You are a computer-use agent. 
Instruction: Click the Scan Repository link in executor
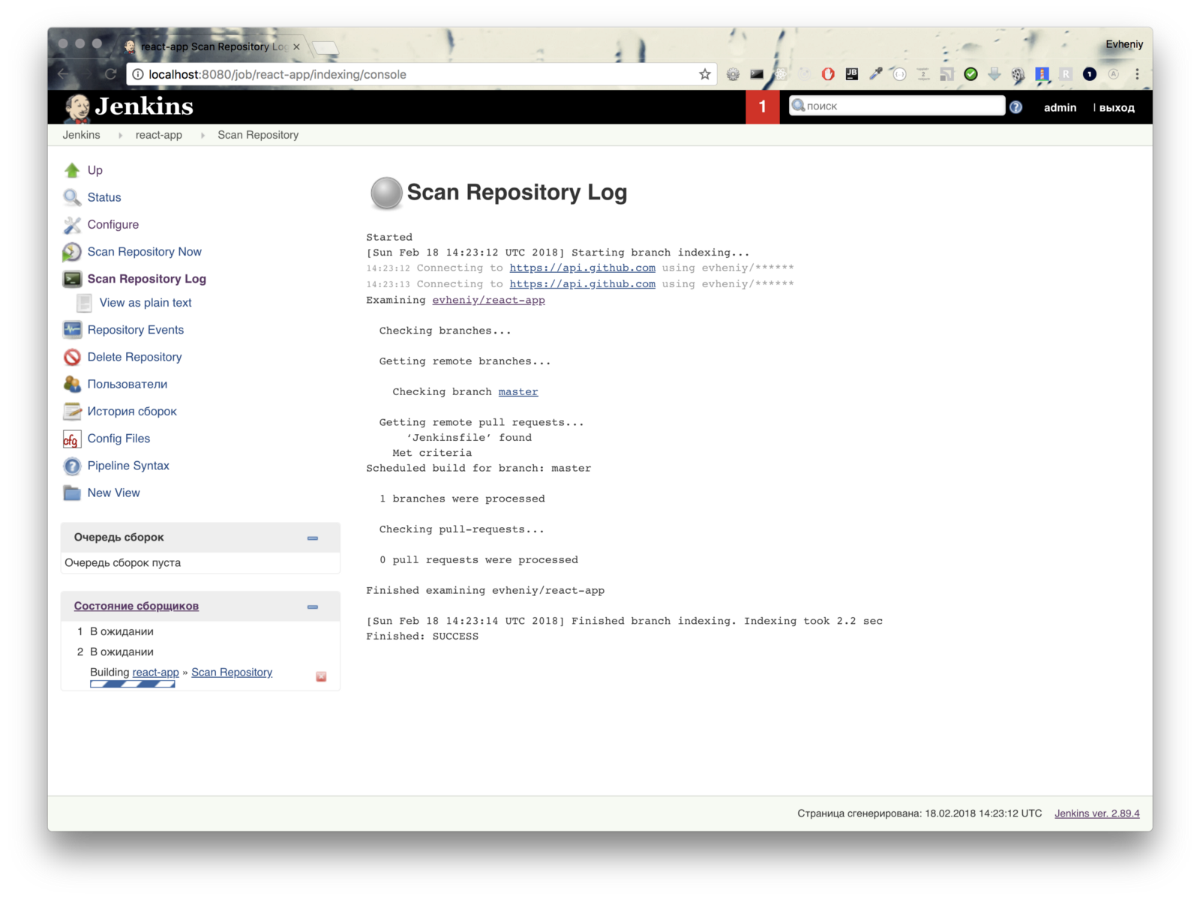(232, 672)
